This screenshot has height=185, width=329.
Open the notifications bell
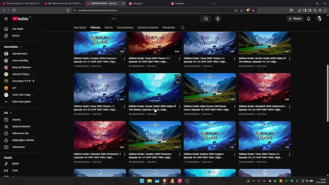click(309, 18)
